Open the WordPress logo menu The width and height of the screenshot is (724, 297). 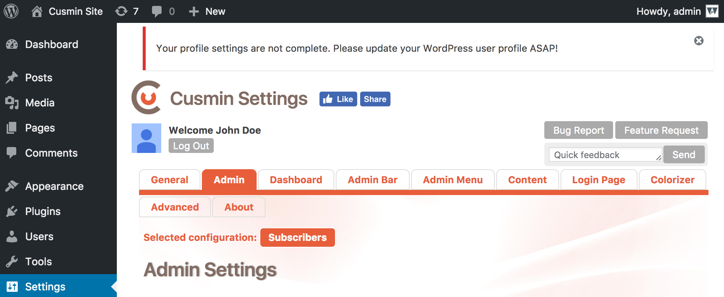(11, 11)
